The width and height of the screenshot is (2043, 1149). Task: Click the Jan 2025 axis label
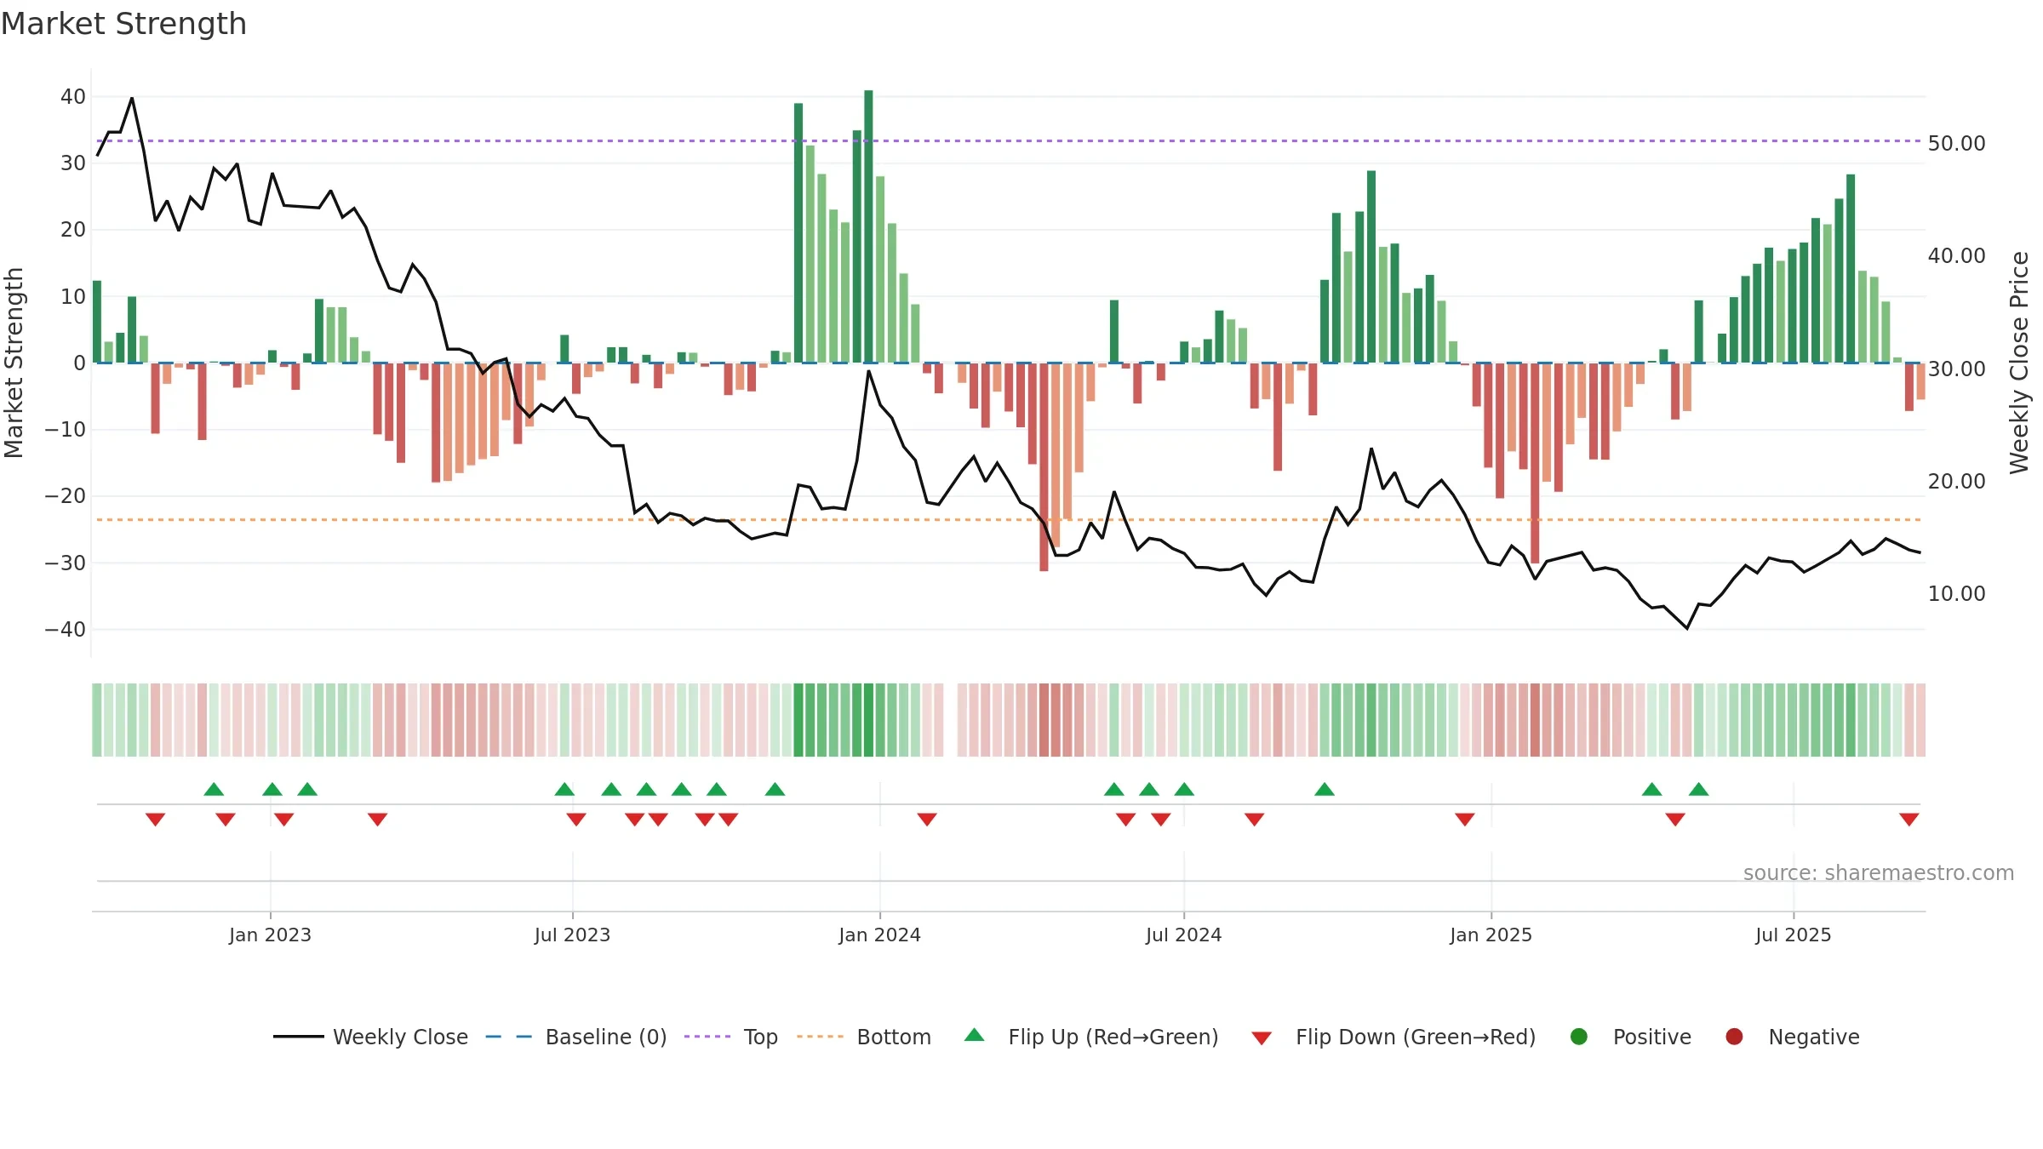(1491, 935)
